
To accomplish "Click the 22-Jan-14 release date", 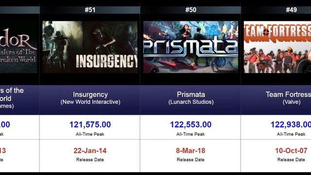I will (x=90, y=151).
